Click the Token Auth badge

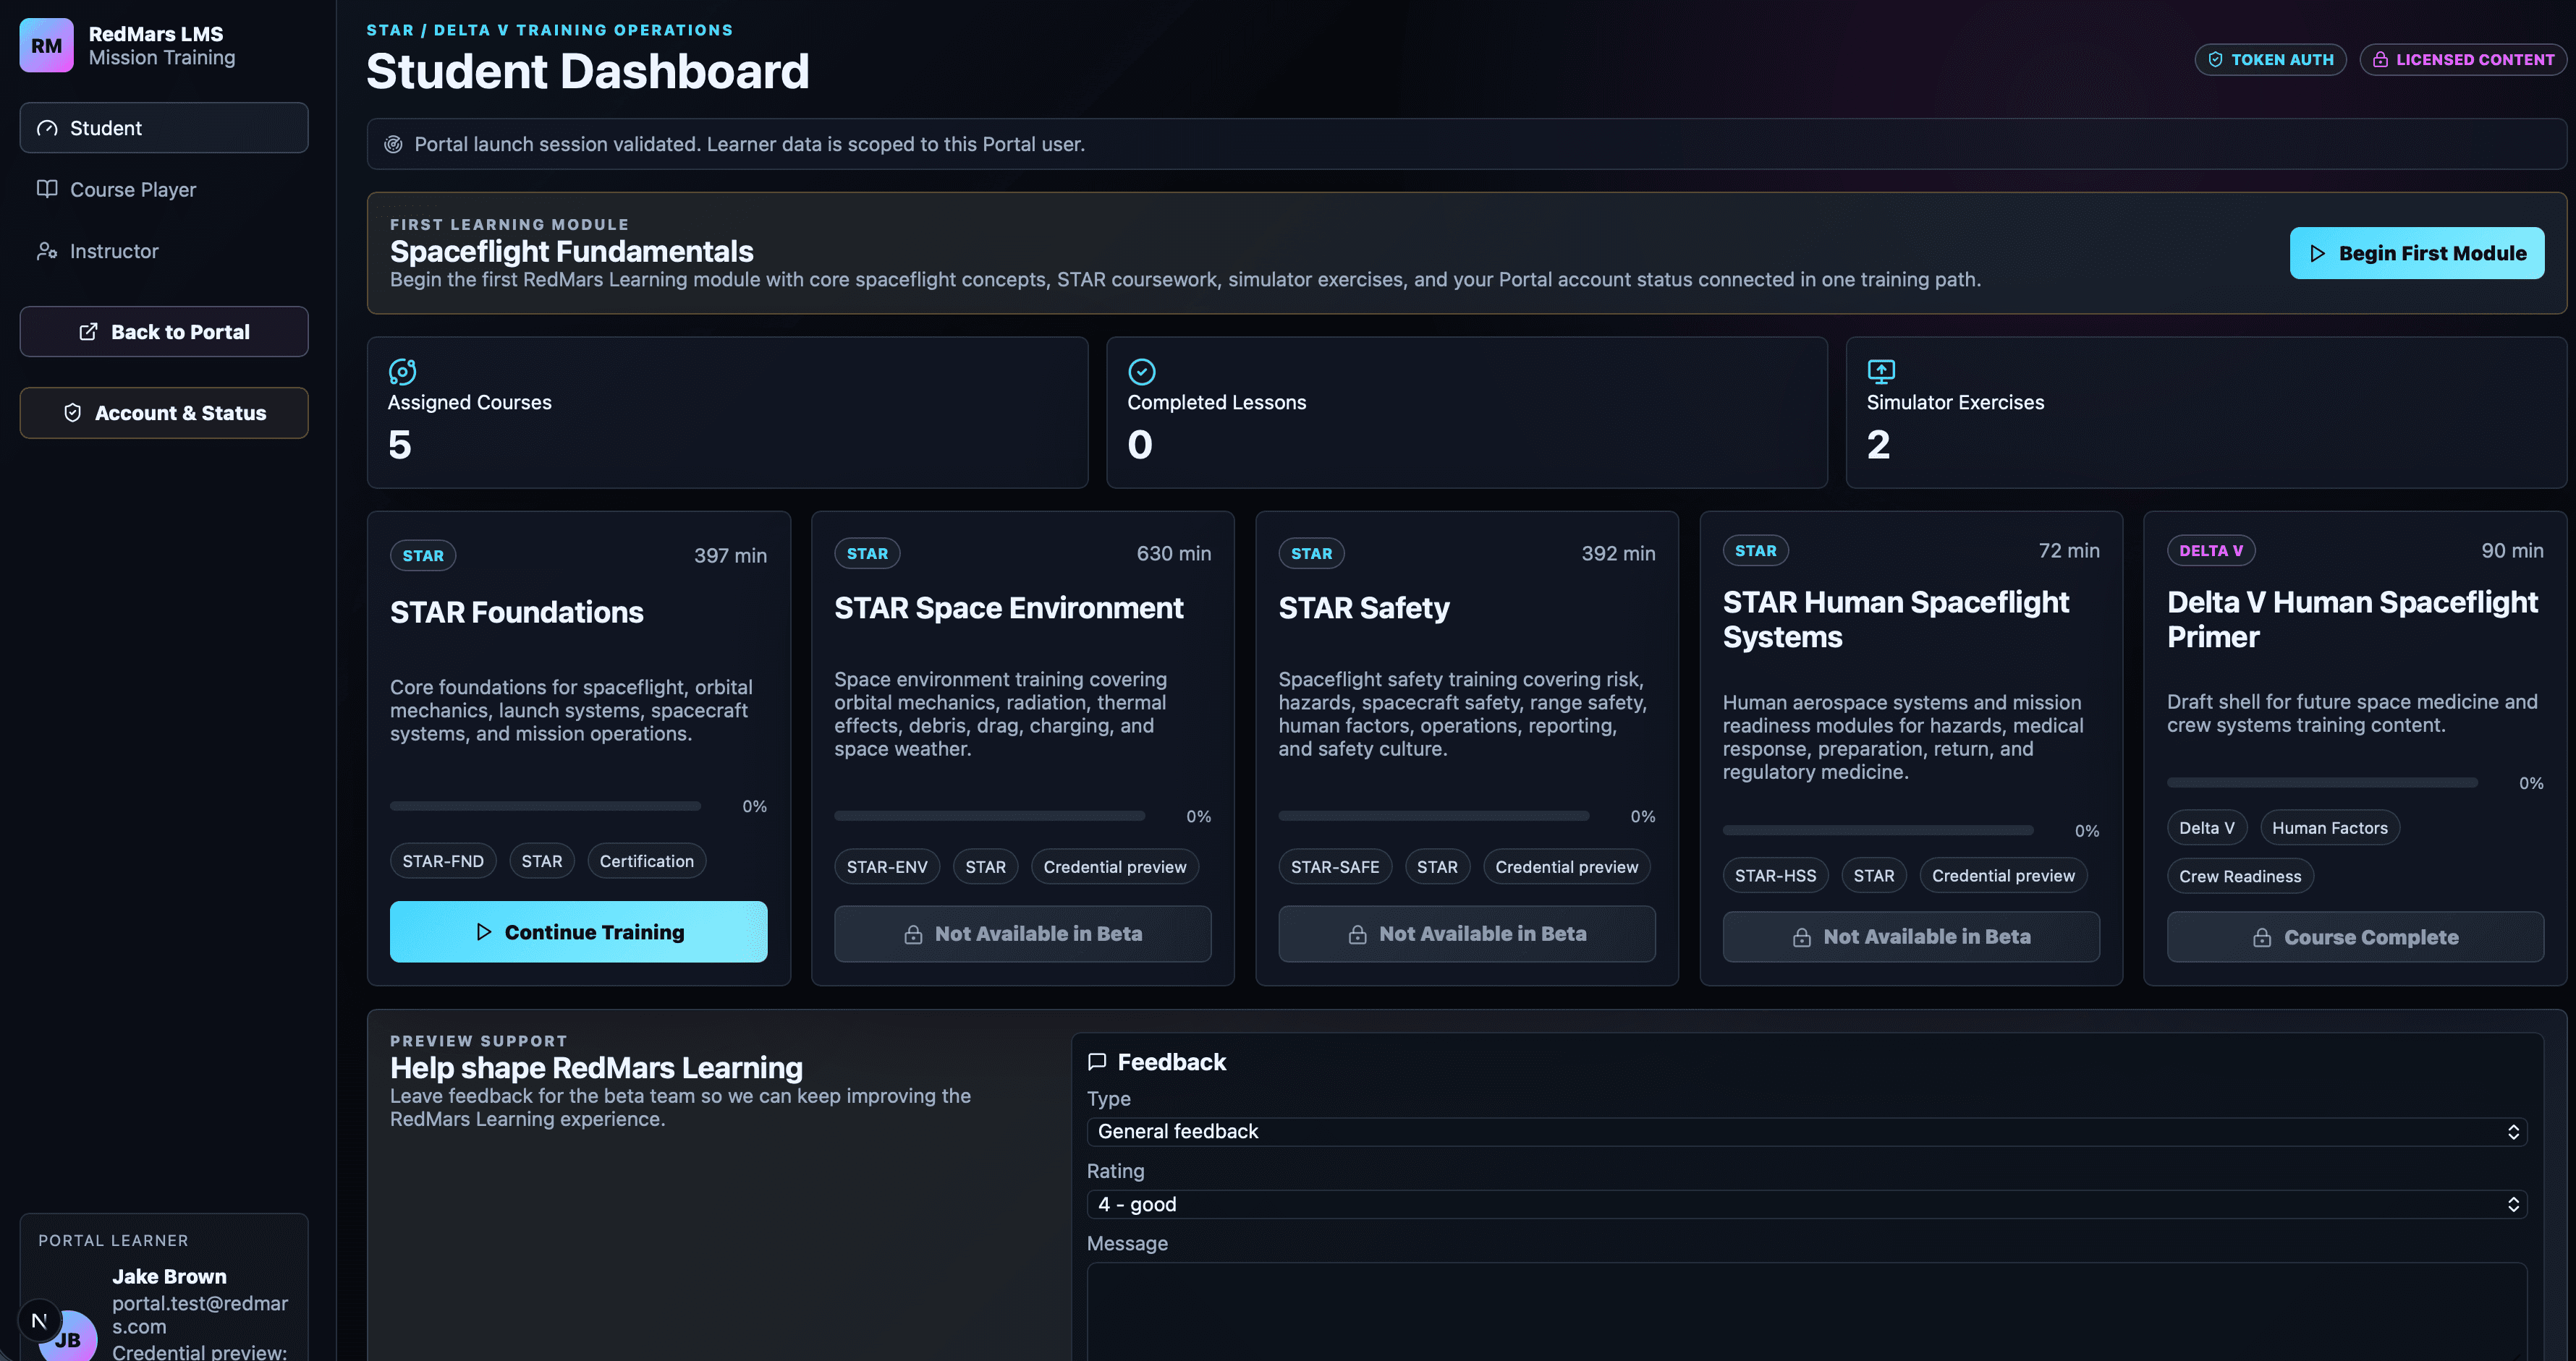(2270, 60)
